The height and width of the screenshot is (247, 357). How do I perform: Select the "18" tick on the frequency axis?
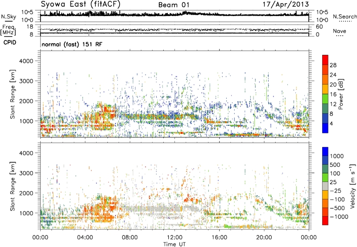point(30,27)
